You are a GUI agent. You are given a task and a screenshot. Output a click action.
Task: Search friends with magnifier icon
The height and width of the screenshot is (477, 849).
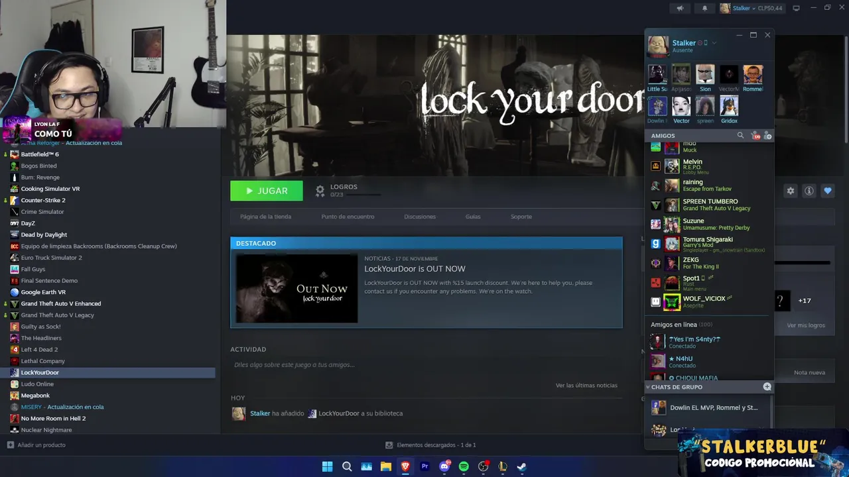pos(741,135)
